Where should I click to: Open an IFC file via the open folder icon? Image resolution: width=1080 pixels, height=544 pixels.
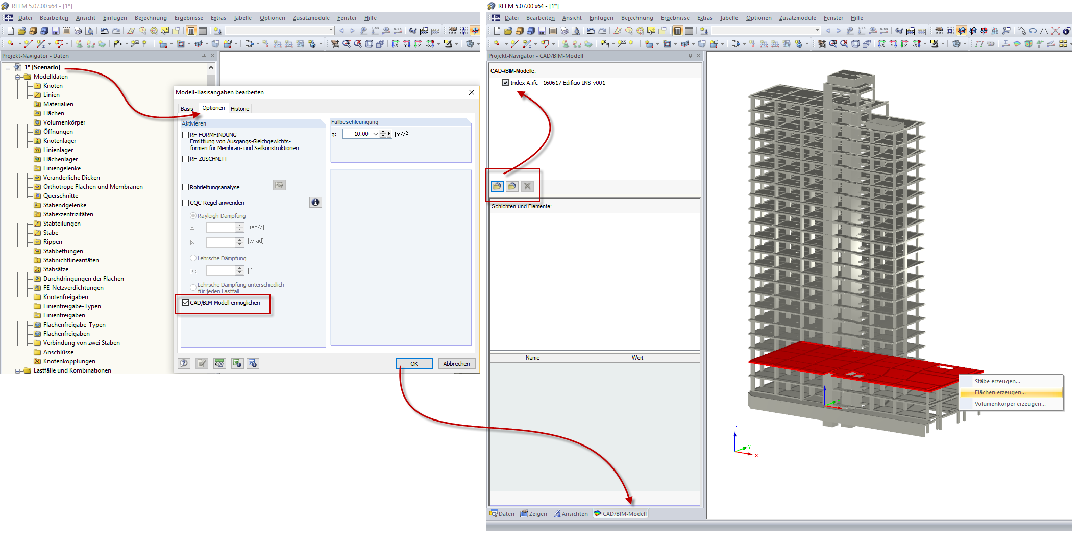pyautogui.click(x=496, y=186)
